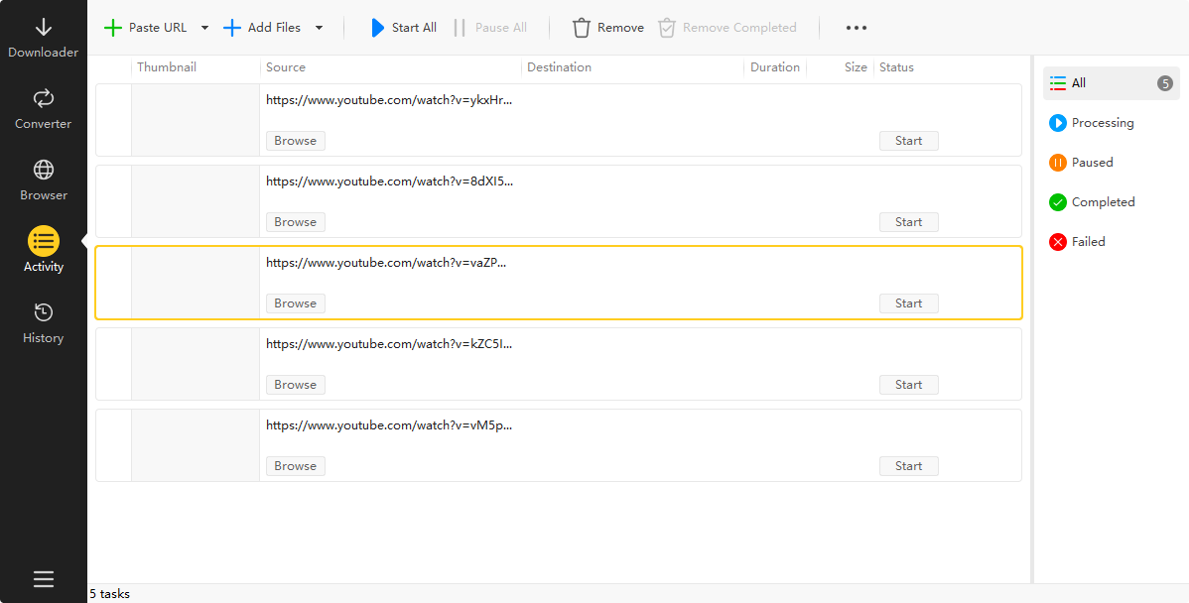Viewport: 1189px width, 603px height.
Task: Filter tasks by Processing
Action: [1102, 123]
